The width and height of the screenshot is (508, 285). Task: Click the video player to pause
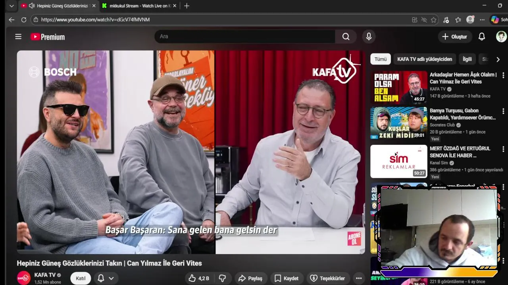pyautogui.click(x=191, y=152)
